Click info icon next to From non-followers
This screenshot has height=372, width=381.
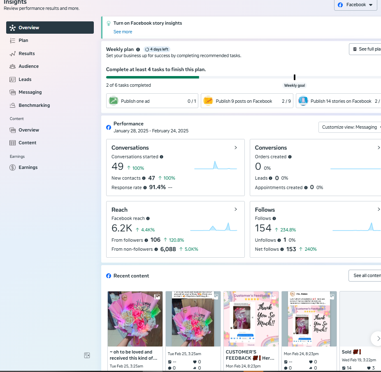[x=156, y=249]
